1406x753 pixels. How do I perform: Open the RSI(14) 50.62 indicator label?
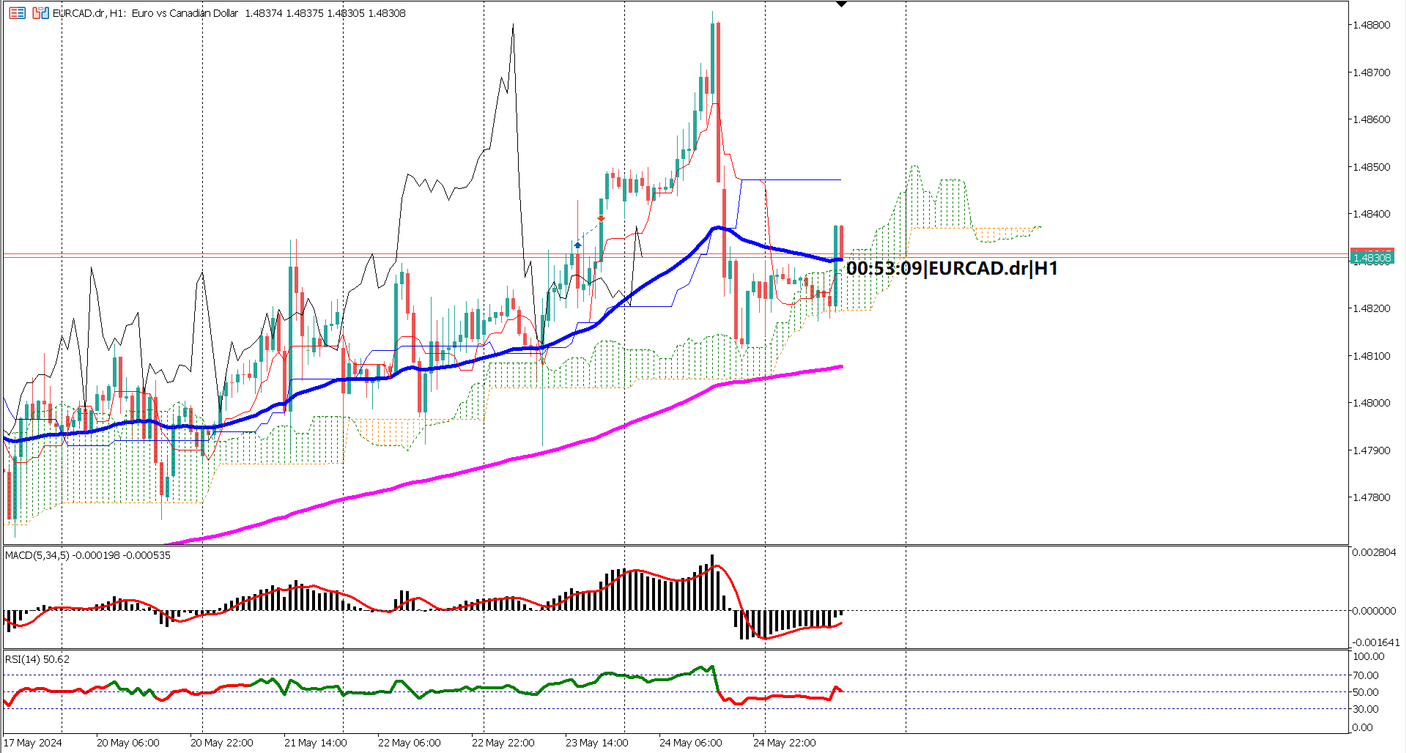(x=35, y=659)
